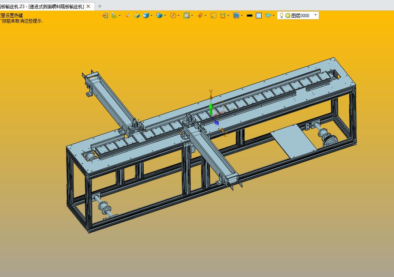This screenshot has width=394, height=277.
Task: Toggle the square frame icon in toolbar
Action: point(213,15)
